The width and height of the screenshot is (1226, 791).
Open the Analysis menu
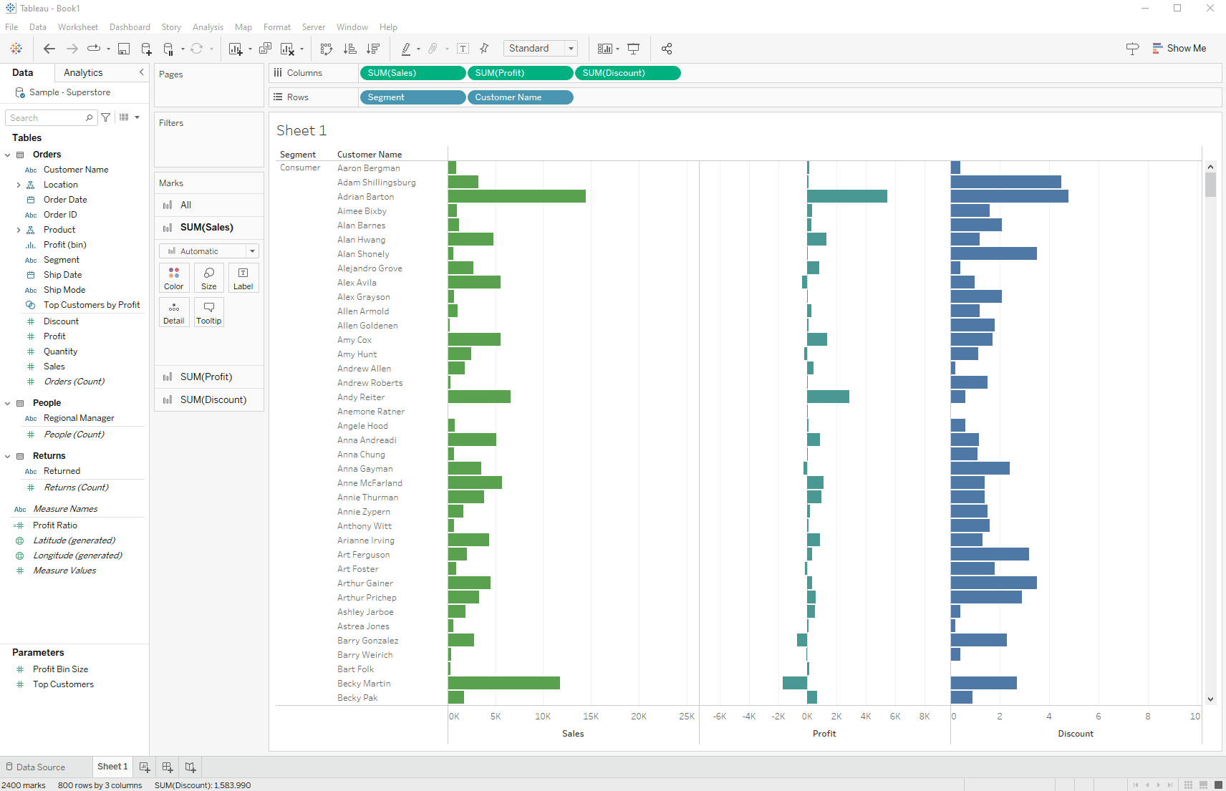click(208, 27)
